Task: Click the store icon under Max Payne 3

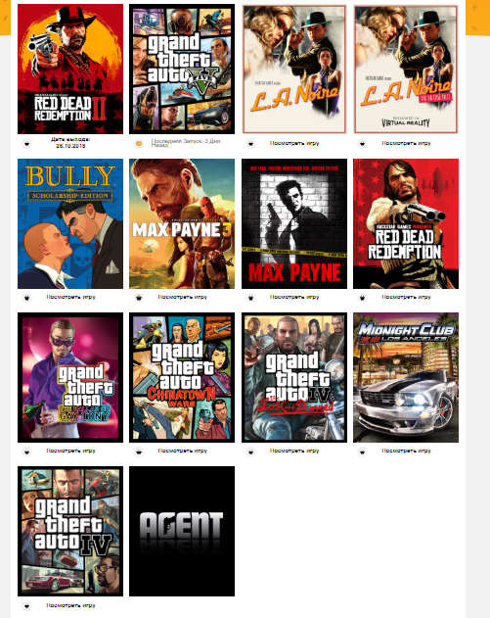Action: [x=139, y=298]
